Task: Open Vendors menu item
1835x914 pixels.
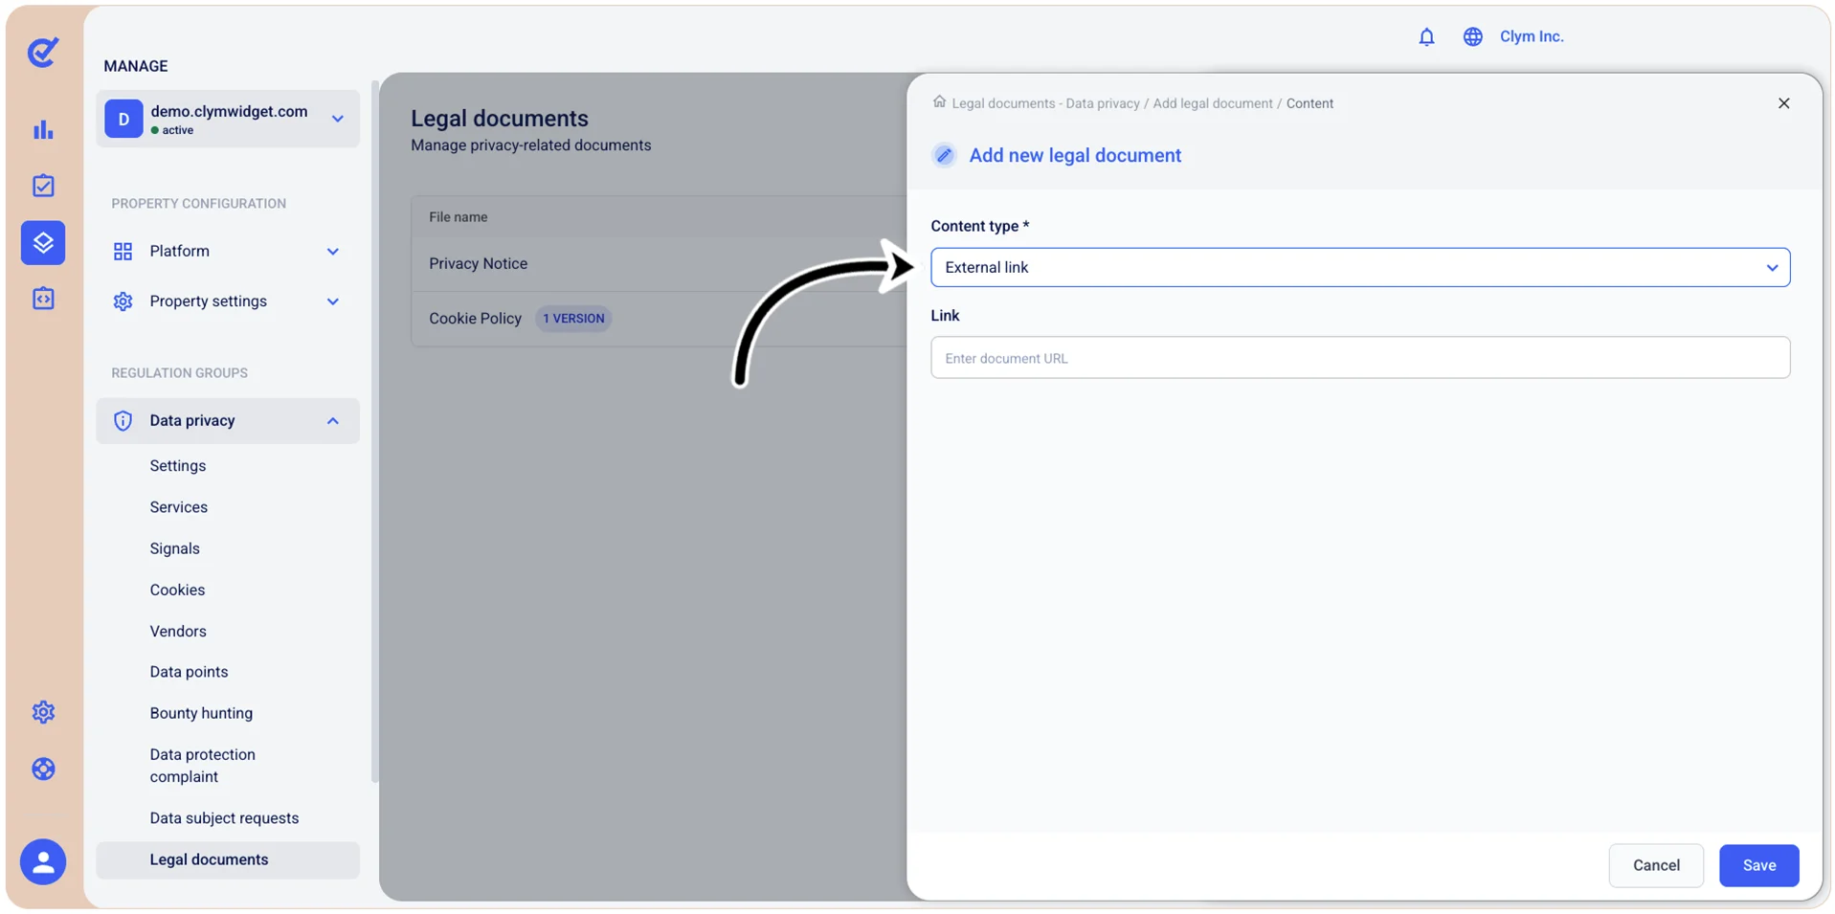Action: pyautogui.click(x=177, y=631)
